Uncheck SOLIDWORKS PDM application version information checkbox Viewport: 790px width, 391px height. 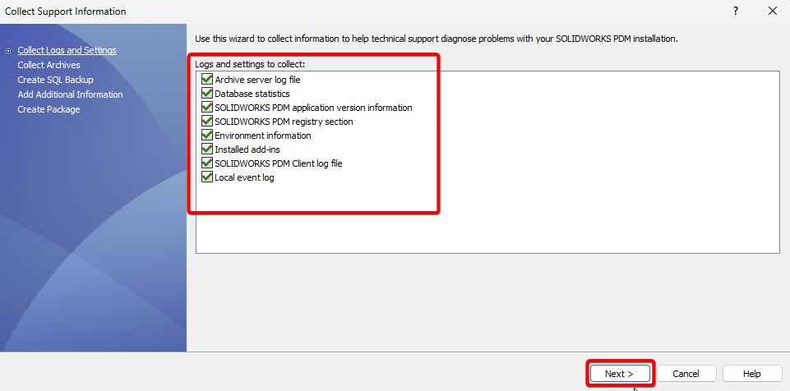click(x=206, y=108)
